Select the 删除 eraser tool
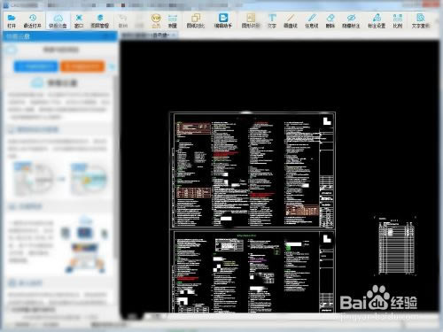Image resolution: width=443 pixels, height=332 pixels. point(330,20)
